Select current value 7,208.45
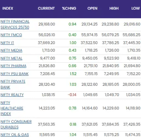 pyautogui.click(x=48, y=74)
